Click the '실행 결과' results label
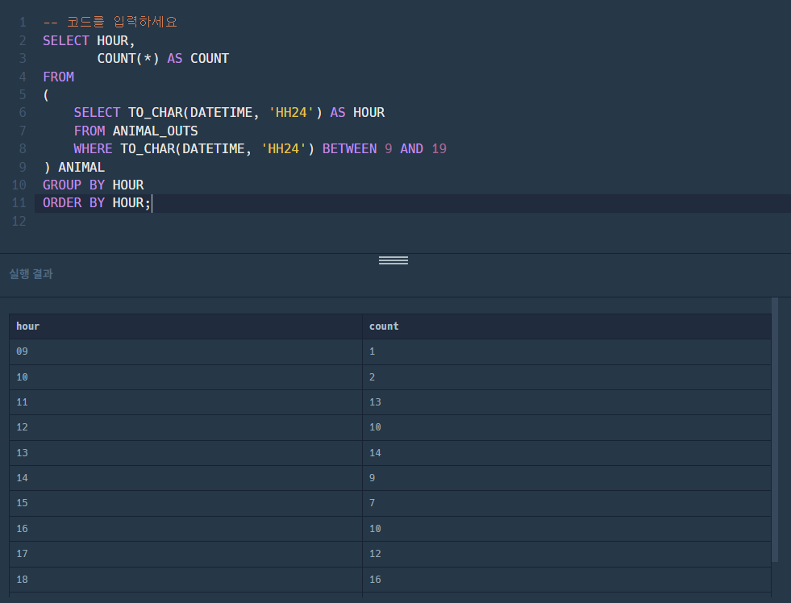This screenshot has height=603, width=791. tap(31, 274)
